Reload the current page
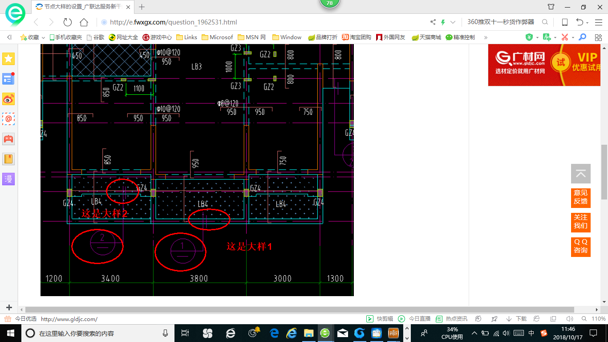Viewport: 608px width, 342px height. pos(68,22)
